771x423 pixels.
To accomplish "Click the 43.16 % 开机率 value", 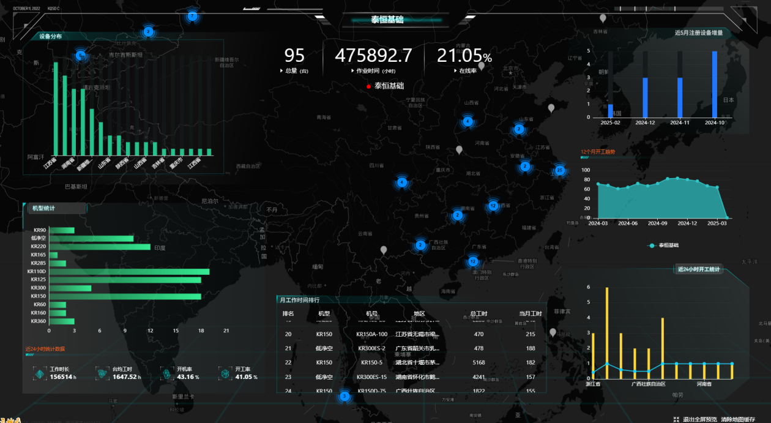I will (x=188, y=377).
